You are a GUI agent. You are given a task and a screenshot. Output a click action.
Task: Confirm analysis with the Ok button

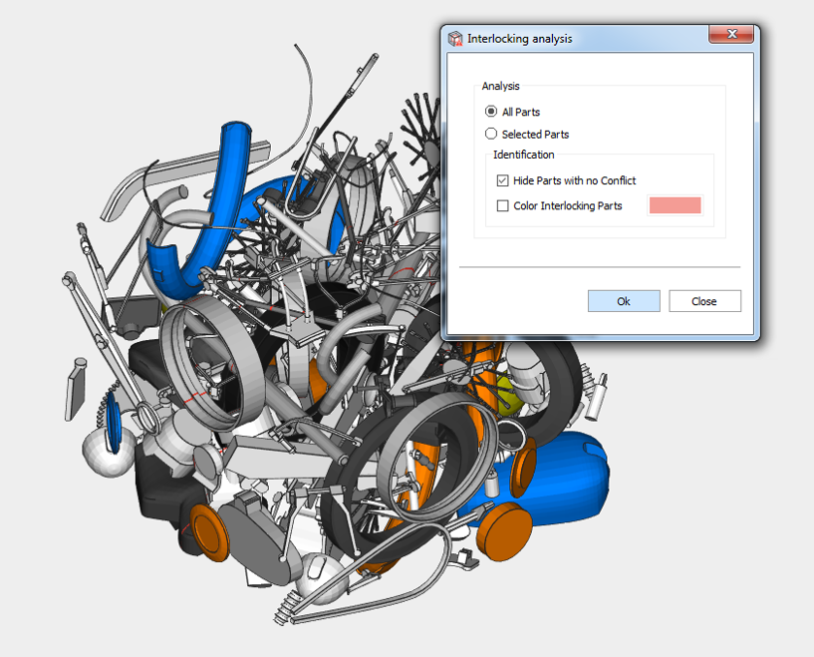point(624,301)
